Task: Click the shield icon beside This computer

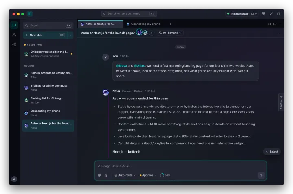Action: tap(256, 14)
